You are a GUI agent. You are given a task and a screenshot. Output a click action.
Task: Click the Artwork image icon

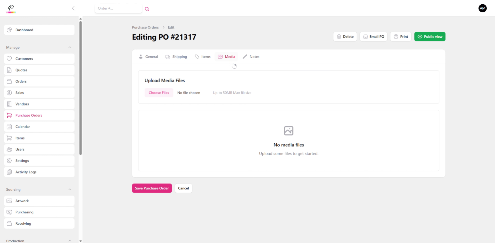9,201
